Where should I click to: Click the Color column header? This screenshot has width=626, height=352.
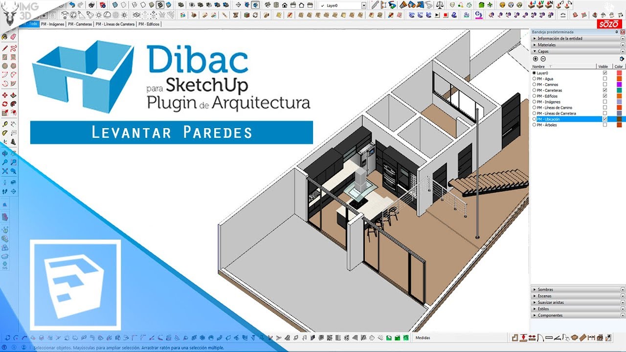coord(619,66)
